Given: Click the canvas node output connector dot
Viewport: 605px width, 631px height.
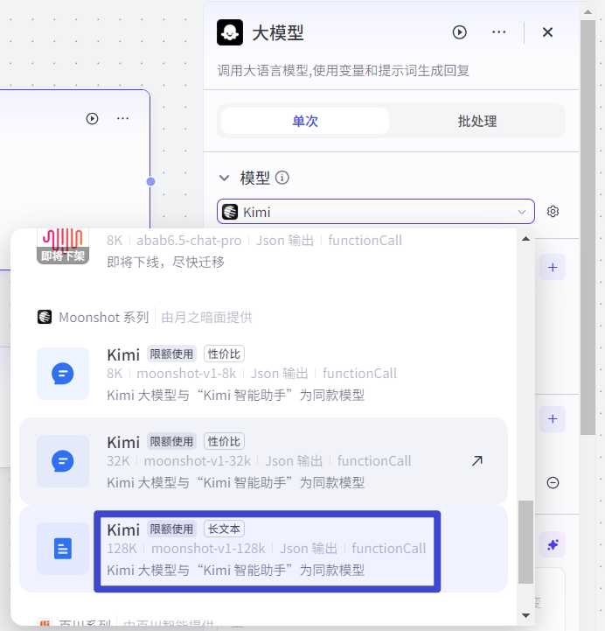Looking at the screenshot, I should click(150, 181).
